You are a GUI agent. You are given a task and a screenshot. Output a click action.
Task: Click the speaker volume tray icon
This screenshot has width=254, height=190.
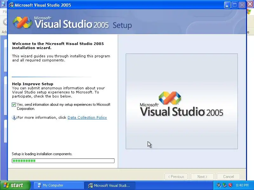pos(218,185)
